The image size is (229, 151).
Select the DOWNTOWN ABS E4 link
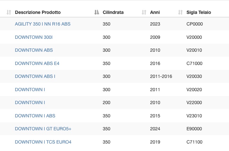coord(37,63)
